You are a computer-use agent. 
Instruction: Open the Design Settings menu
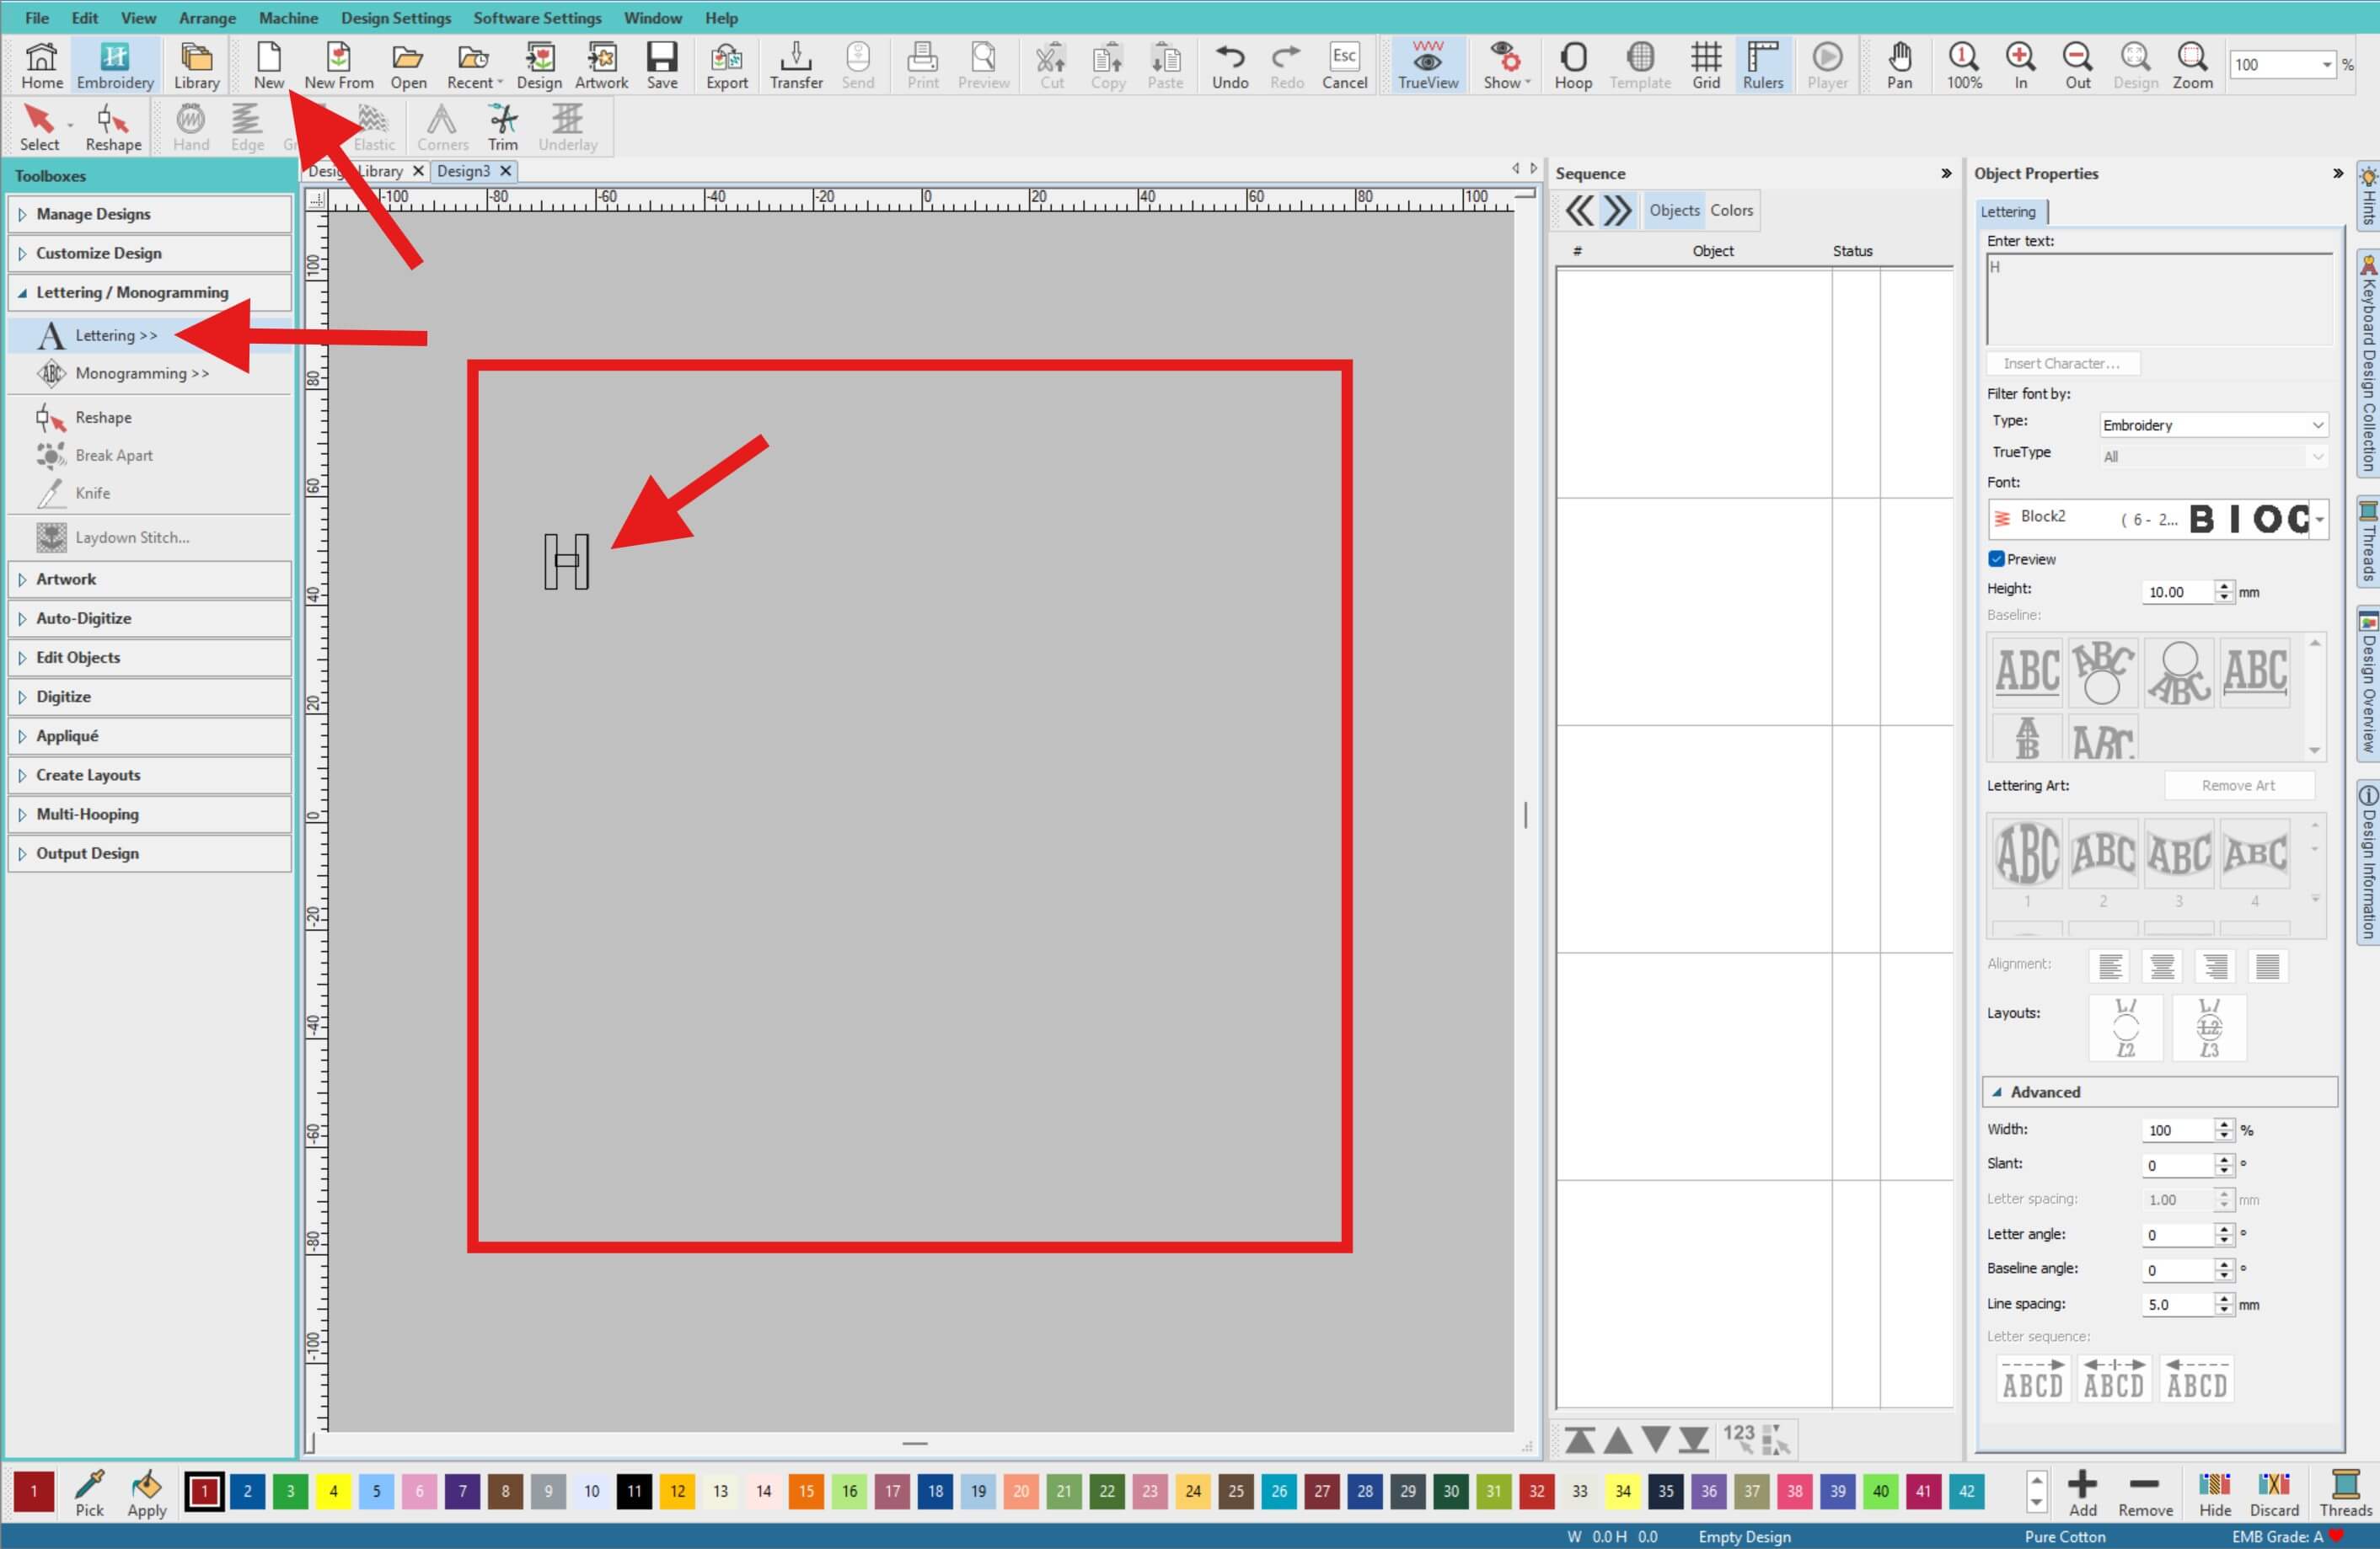396,18
